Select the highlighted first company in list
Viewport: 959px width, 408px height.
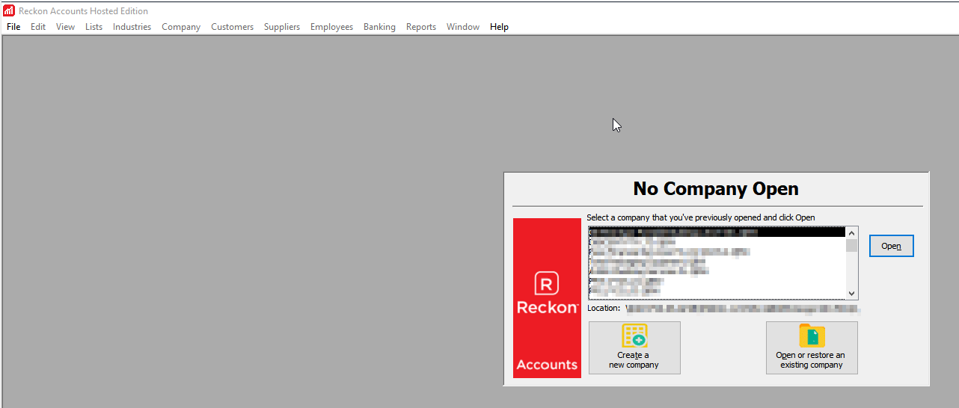[x=717, y=232]
